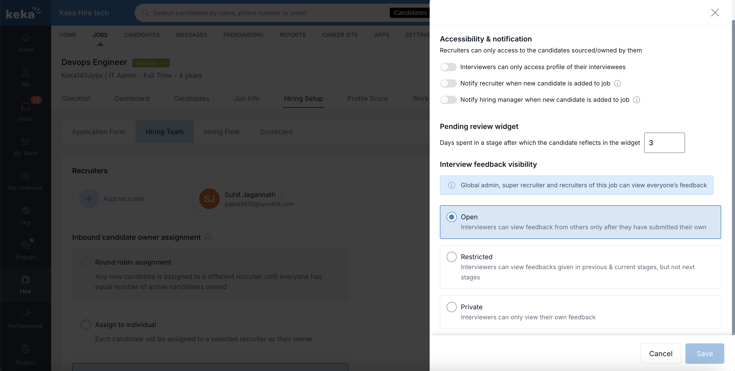This screenshot has width=735, height=371.
Task: Enable notify recruiter when candidate is added
Action: point(448,83)
